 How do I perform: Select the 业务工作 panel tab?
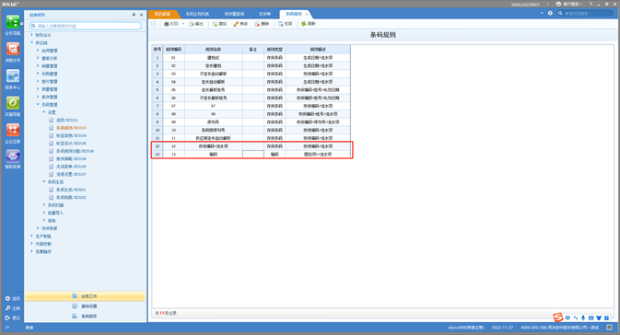click(x=85, y=296)
